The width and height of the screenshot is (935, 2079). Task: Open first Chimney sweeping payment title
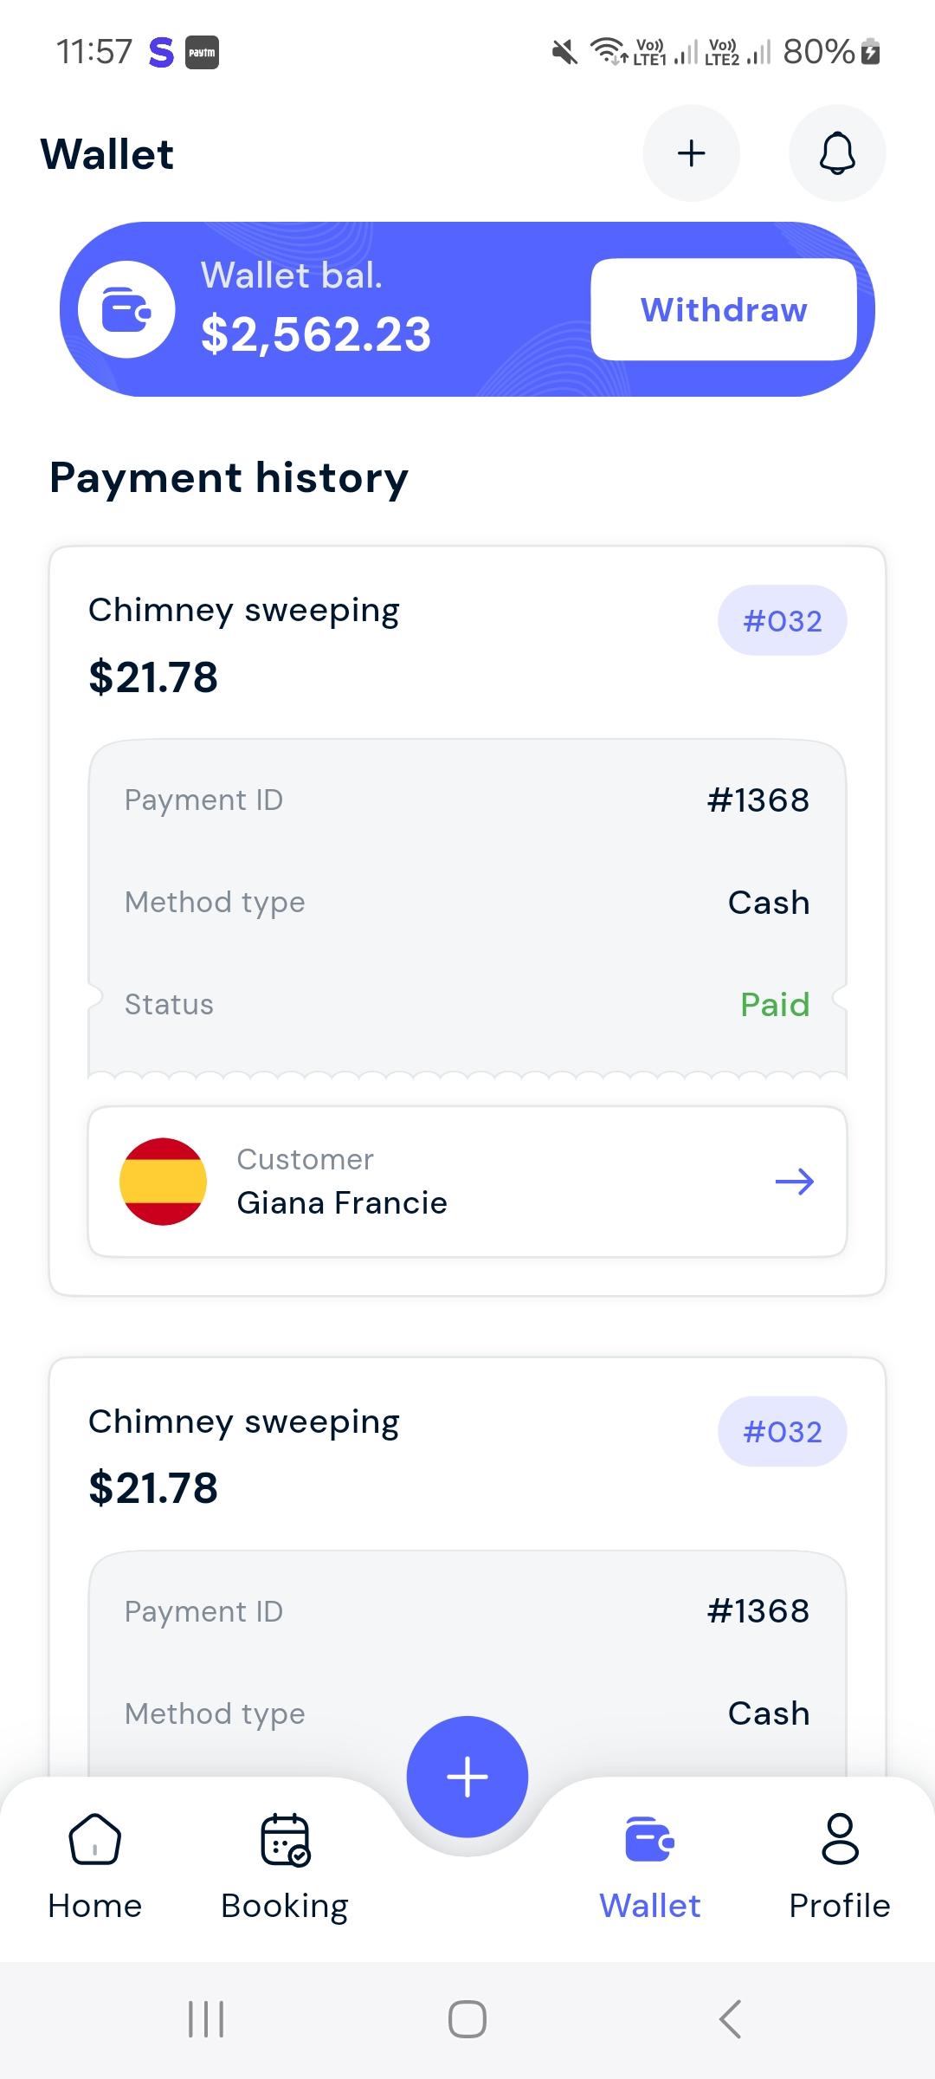[244, 612]
